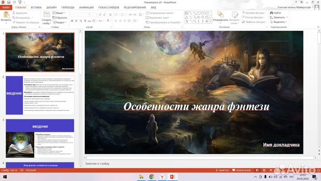The height and width of the screenshot is (181, 321).
Task: Click the Копировать copy button
Action: click(x=21, y=17)
